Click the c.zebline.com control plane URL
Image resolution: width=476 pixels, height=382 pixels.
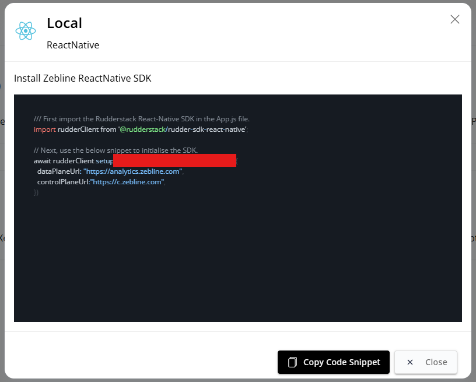pos(127,182)
